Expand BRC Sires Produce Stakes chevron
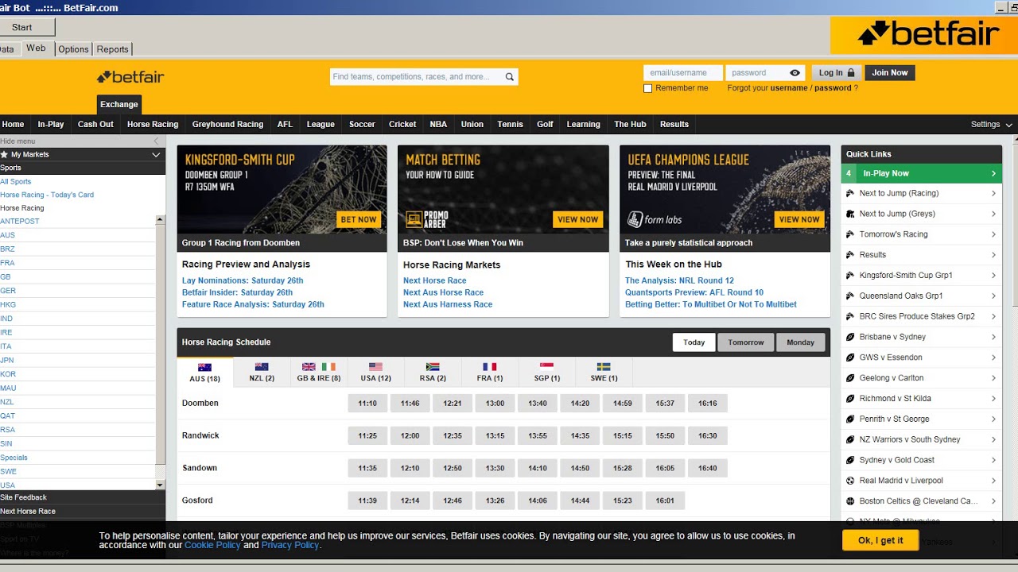 pos(993,316)
